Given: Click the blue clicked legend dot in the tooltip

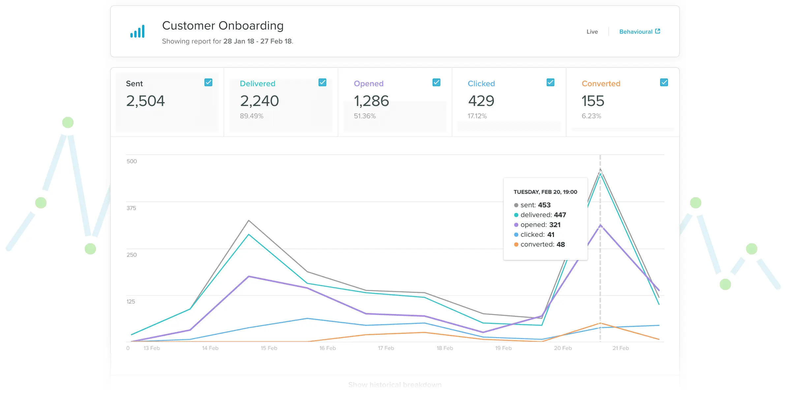Looking at the screenshot, I should (516, 234).
